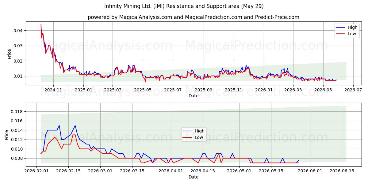368x184 pixels.
Task: Click the '2025-11' x-axis label
Action: [x=233, y=90]
